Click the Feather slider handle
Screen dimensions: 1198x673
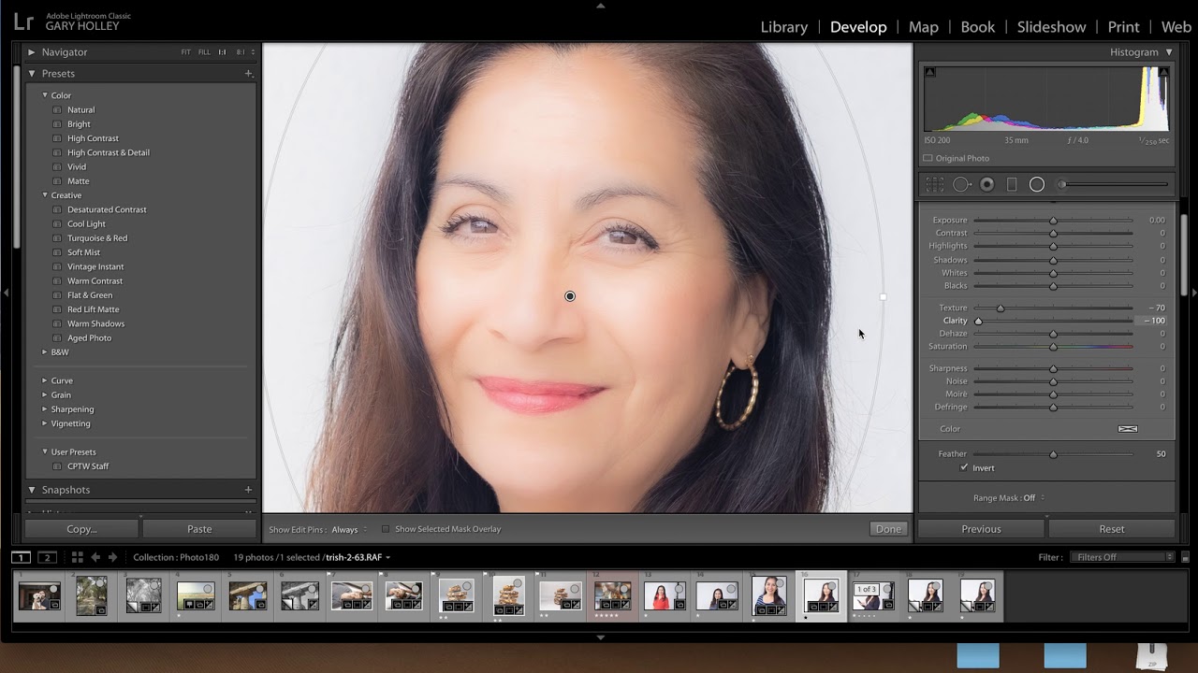pos(1053,454)
